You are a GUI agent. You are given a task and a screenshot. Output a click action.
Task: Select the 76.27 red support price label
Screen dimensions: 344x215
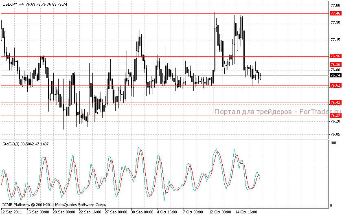tap(335, 116)
